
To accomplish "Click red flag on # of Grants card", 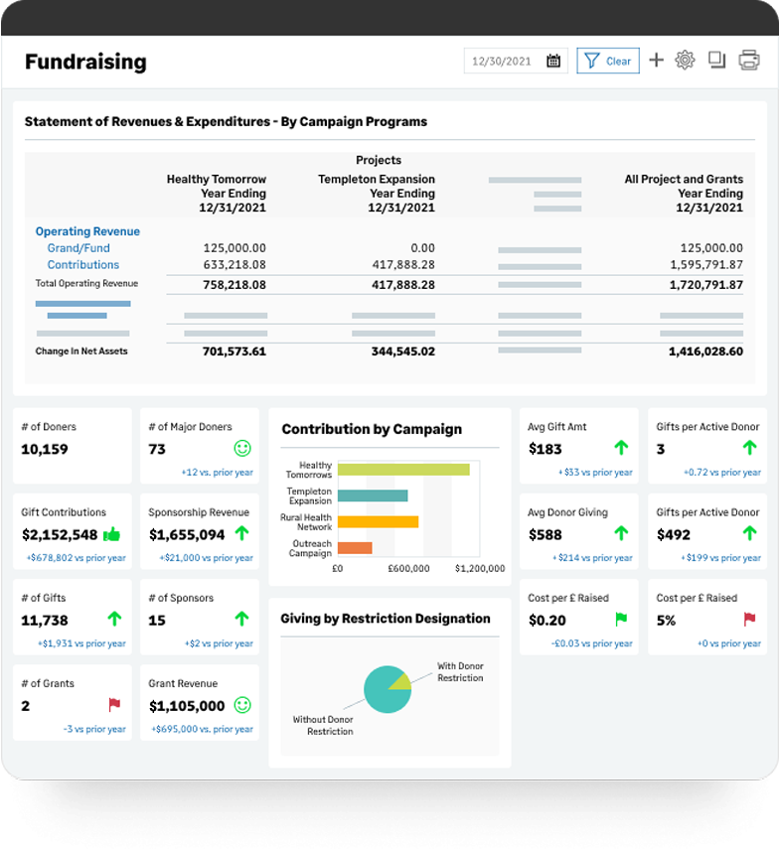I will tap(114, 704).
